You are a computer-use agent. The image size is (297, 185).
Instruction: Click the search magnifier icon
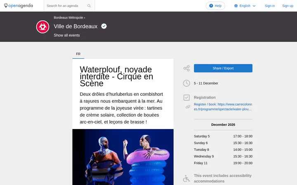pos(89,6)
